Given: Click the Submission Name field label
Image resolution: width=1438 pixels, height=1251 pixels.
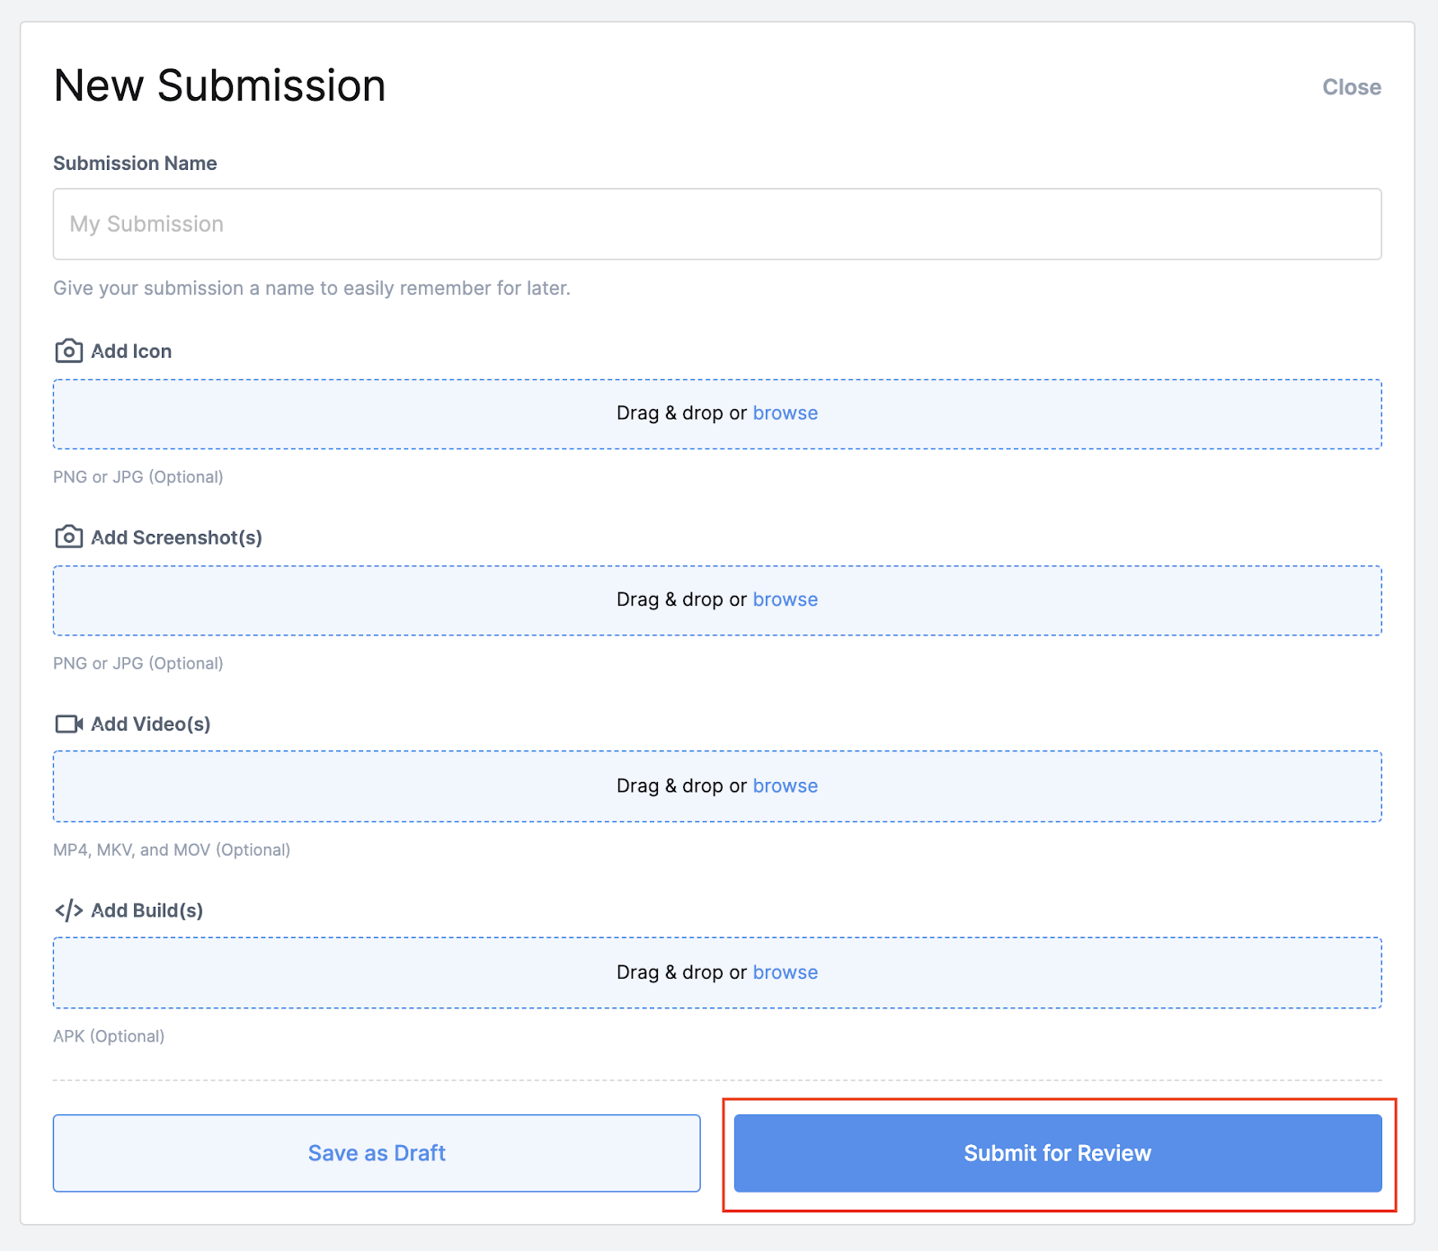Looking at the screenshot, I should click(x=135, y=164).
